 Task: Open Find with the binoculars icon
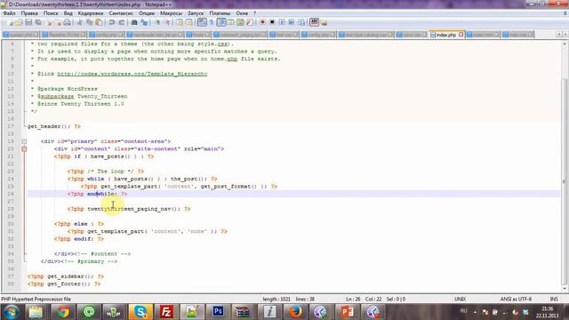(134, 22)
